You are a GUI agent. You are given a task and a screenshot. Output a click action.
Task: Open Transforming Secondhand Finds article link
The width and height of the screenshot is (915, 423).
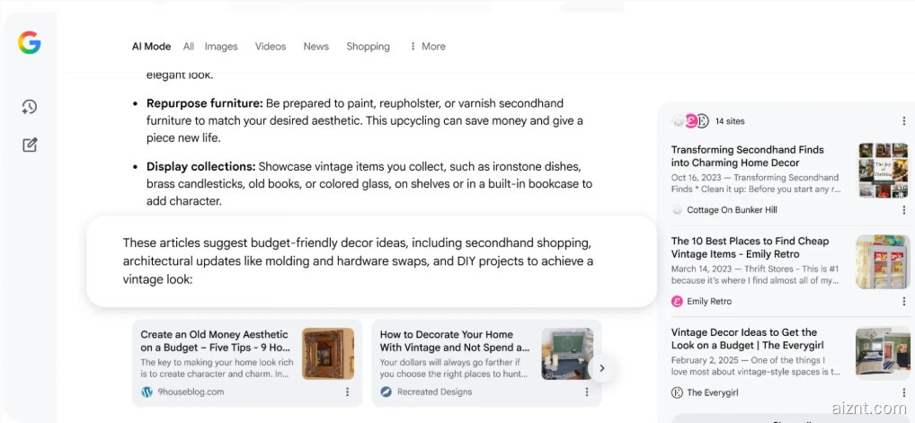747,156
